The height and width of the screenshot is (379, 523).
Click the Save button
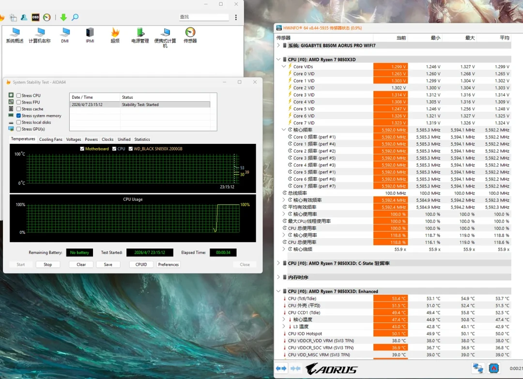pos(108,264)
